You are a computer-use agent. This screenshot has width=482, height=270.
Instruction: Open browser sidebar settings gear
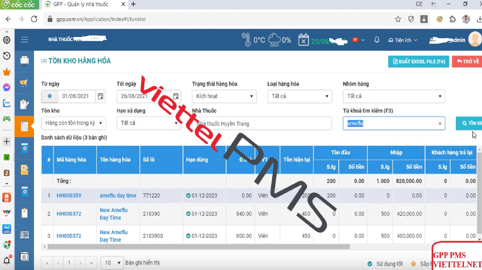tap(7, 40)
